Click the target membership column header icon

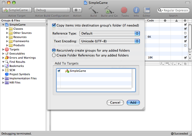click(x=185, y=21)
